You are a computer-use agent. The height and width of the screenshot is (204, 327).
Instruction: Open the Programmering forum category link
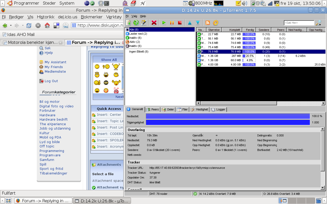point(52,151)
